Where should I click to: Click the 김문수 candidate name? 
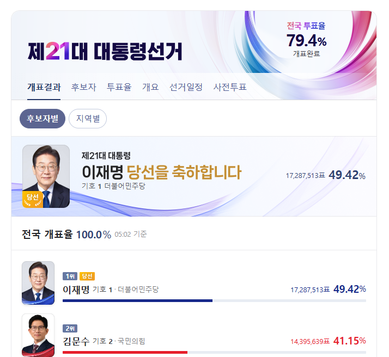click(76, 342)
